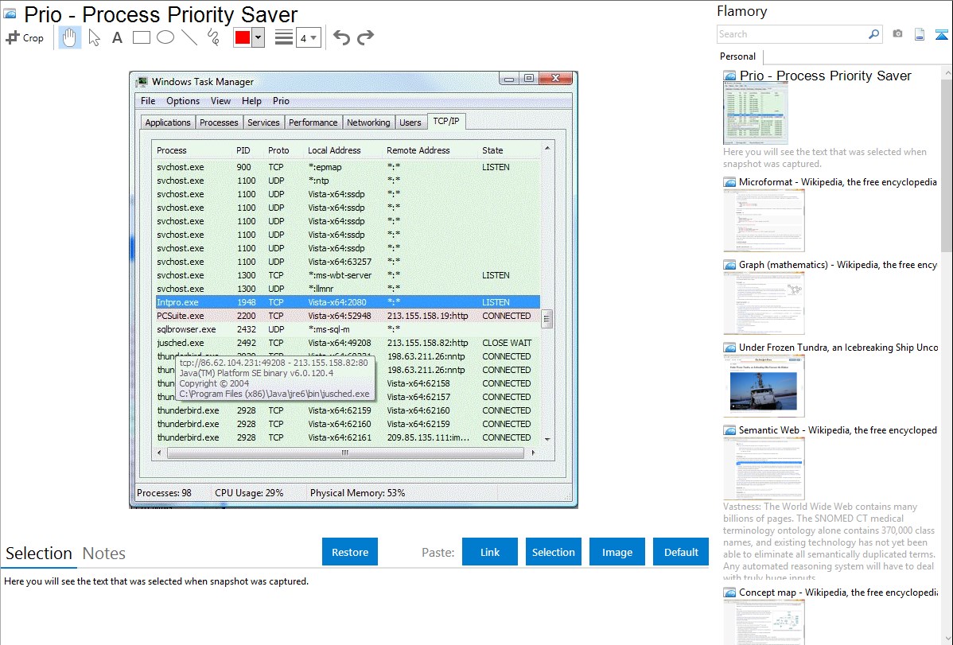The height and width of the screenshot is (645, 953).
Task: Switch to the Selection tab
Action: point(39,554)
